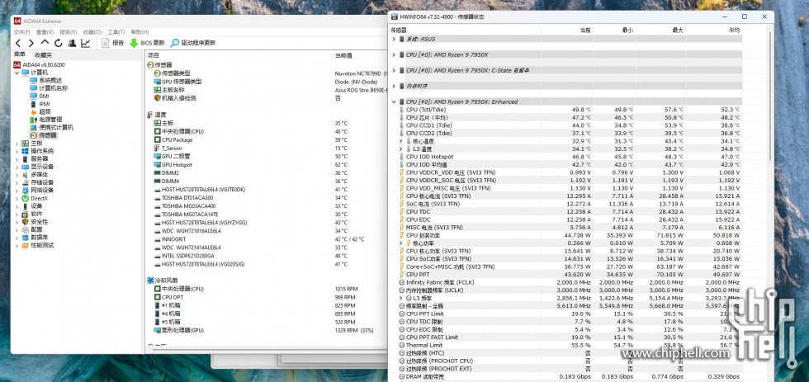The image size is (809, 382).
Task: Select 系统概述 in the AIDA64 tree
Action: (46, 80)
